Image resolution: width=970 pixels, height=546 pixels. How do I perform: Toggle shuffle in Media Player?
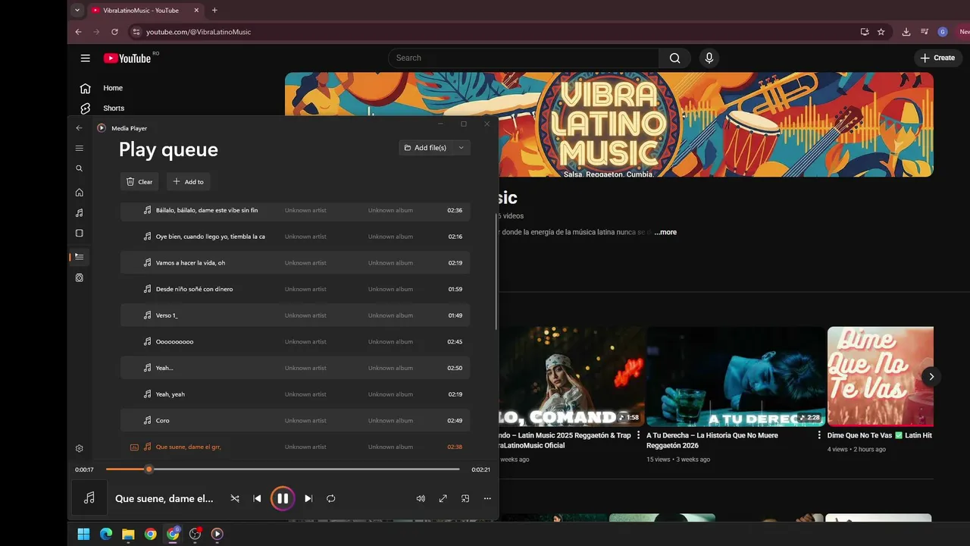[x=235, y=498]
